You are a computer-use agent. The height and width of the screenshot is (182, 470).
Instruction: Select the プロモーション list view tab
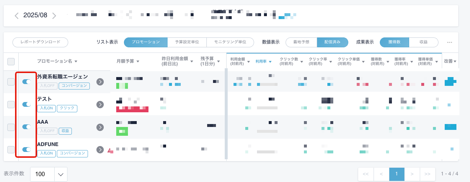[x=146, y=42]
